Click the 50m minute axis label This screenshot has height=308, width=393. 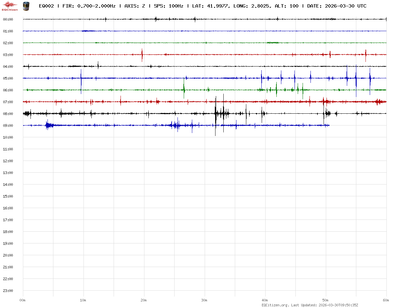click(x=325, y=300)
